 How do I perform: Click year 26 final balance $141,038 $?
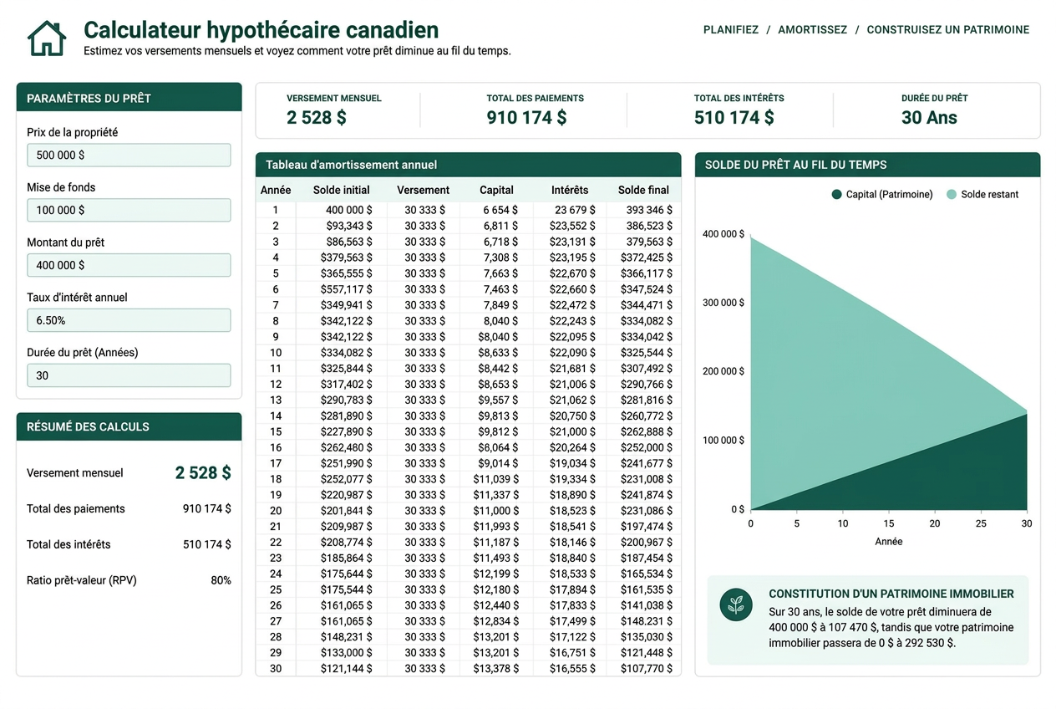click(x=647, y=606)
